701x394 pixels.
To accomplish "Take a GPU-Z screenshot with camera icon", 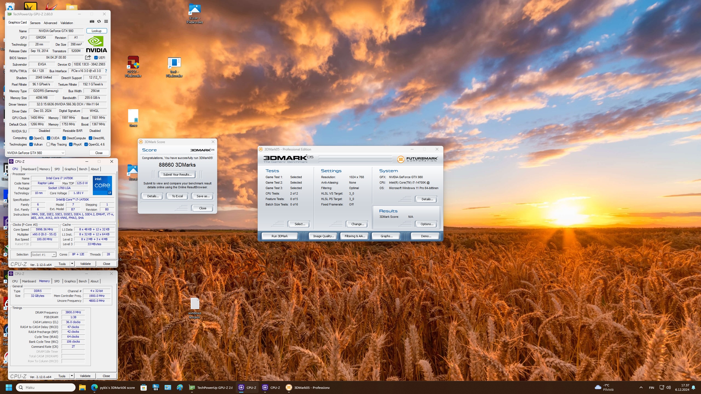I will 92,21.
